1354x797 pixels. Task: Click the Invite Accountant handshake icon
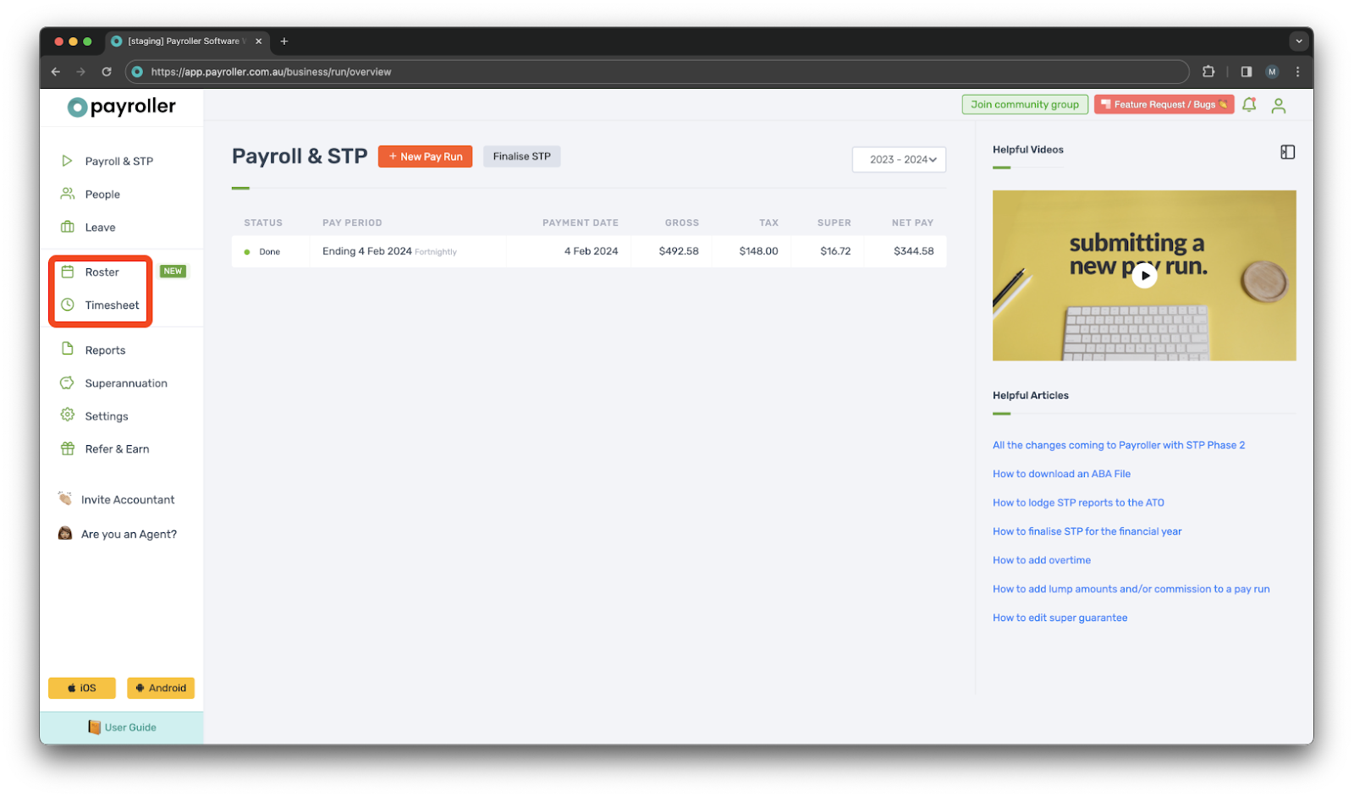pos(65,498)
